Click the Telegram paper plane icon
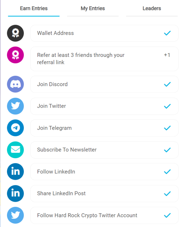 point(15,128)
